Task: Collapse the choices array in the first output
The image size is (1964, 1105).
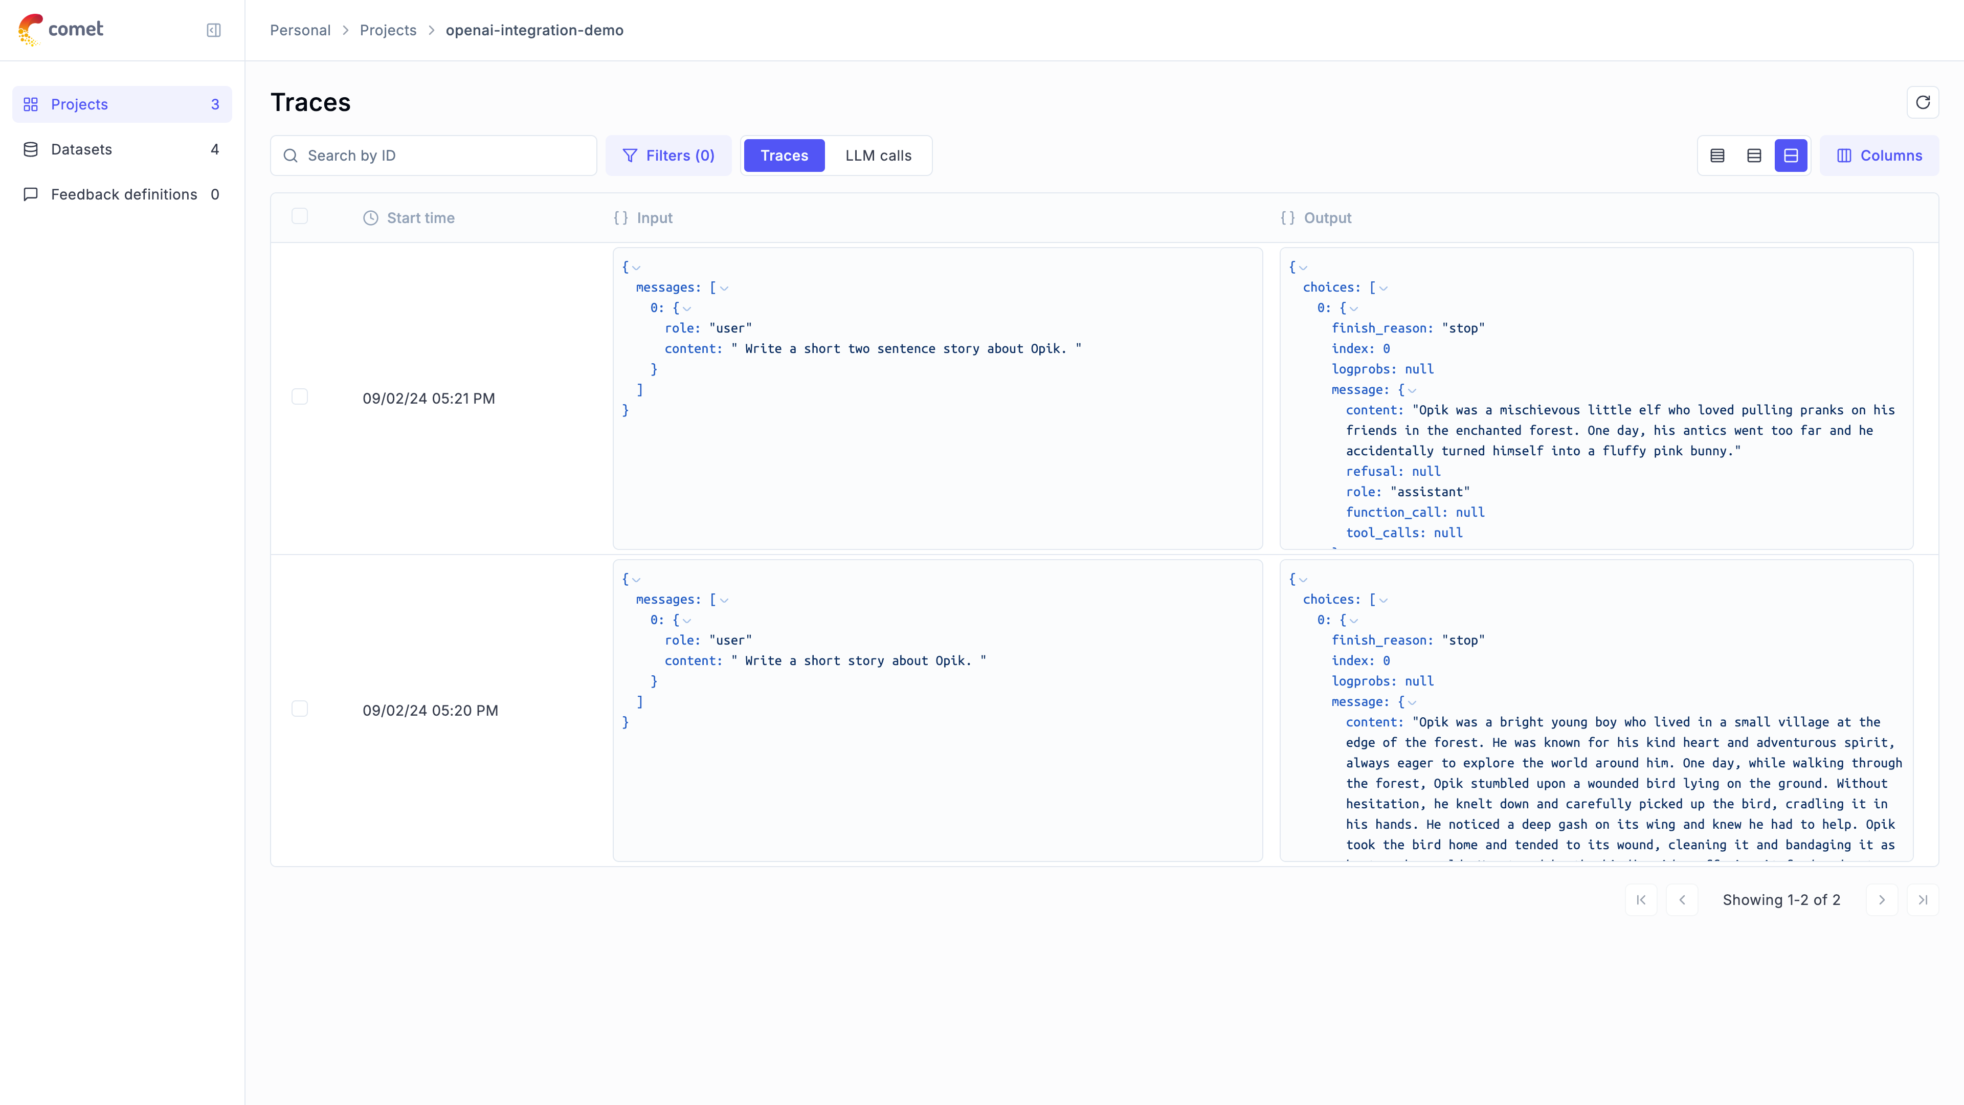Action: coord(1384,288)
